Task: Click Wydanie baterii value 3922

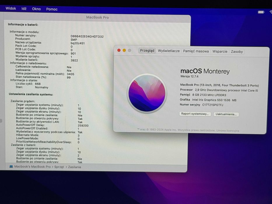Action: click(x=74, y=60)
